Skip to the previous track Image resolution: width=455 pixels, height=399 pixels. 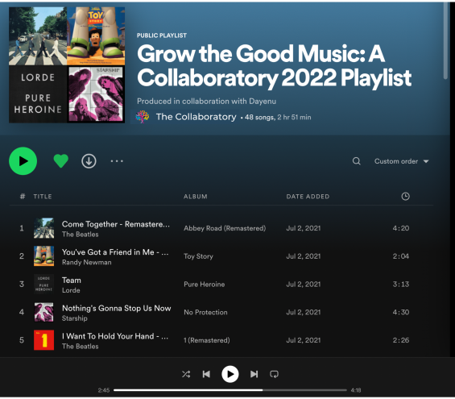(206, 374)
